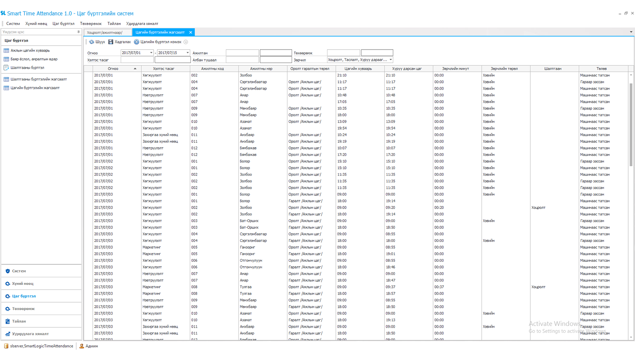Click the scrollbar up arrow of table
The width and height of the screenshot is (635, 357).
[631, 75]
